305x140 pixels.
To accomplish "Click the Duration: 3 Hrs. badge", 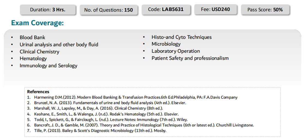I will coord(48,10).
